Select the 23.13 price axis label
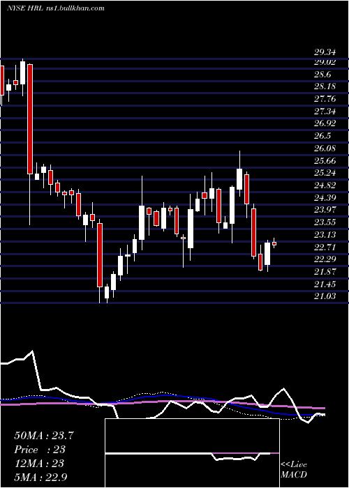Image resolution: width=349 pixels, height=488 pixels. click(325, 235)
